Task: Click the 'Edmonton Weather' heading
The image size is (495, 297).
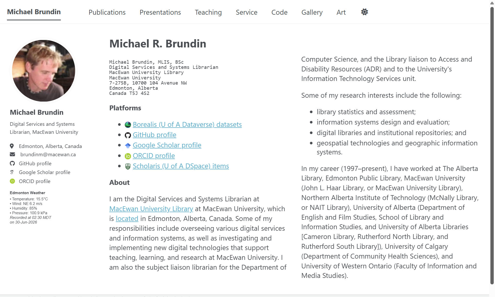Action: click(27, 193)
